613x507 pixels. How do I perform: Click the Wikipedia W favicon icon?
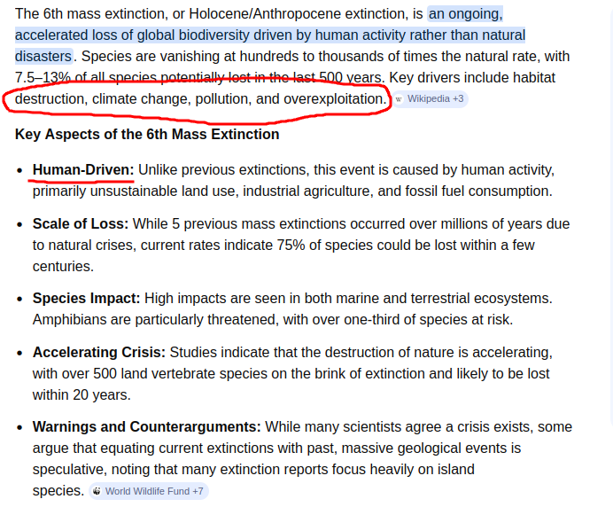[x=399, y=99]
